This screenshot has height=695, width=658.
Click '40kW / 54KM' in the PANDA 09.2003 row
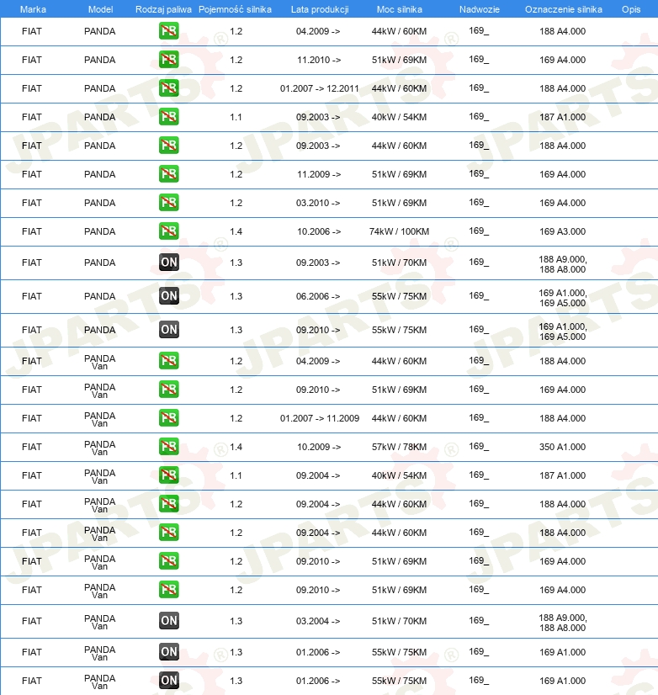click(399, 117)
